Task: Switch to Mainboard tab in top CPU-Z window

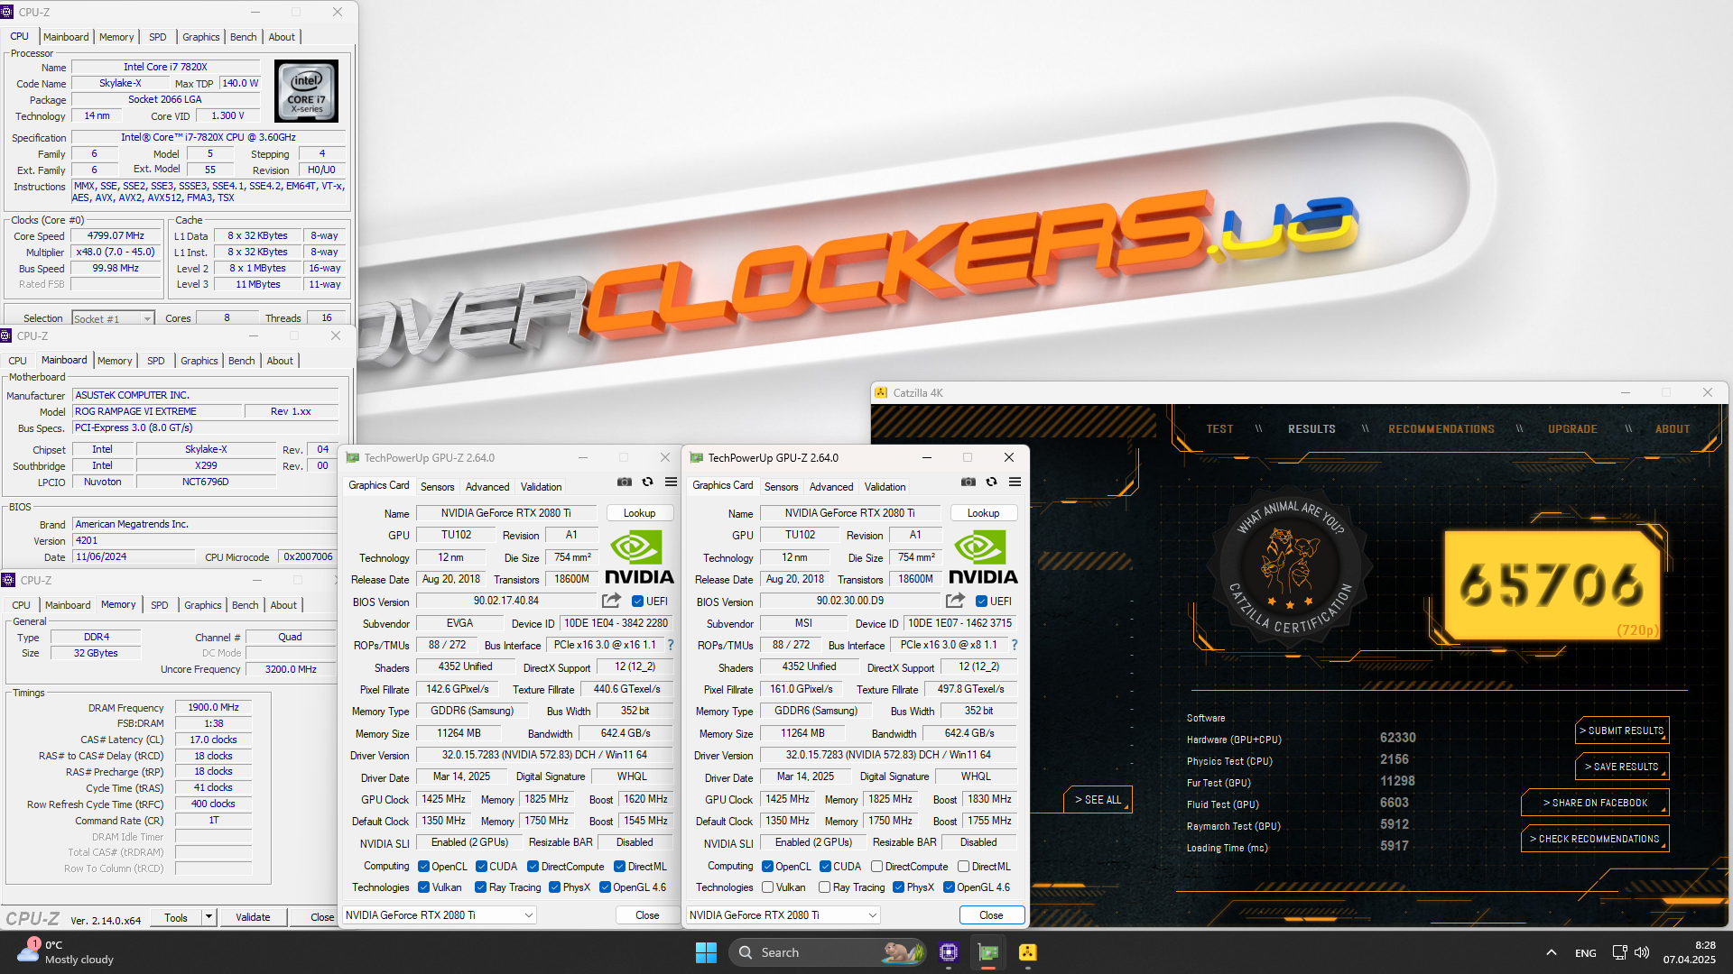Action: point(66,37)
